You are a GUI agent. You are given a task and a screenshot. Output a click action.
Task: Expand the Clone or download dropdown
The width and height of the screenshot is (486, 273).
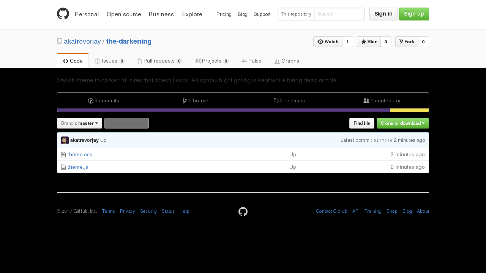(x=403, y=123)
